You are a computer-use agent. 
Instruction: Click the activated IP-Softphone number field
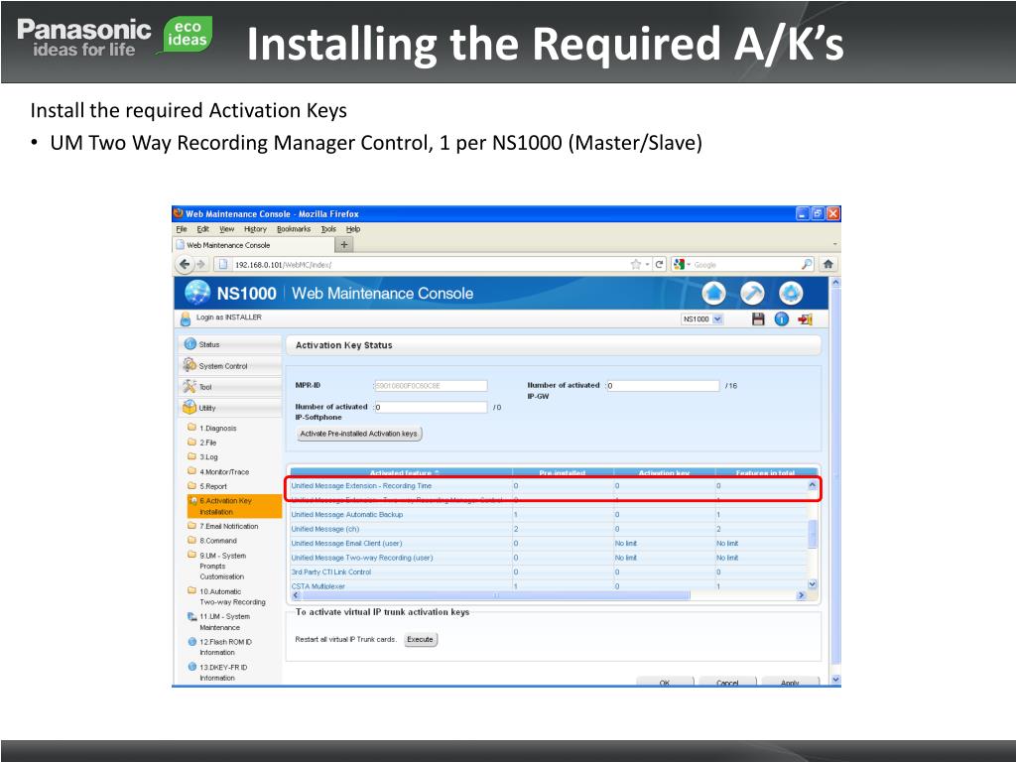pyautogui.click(x=431, y=407)
